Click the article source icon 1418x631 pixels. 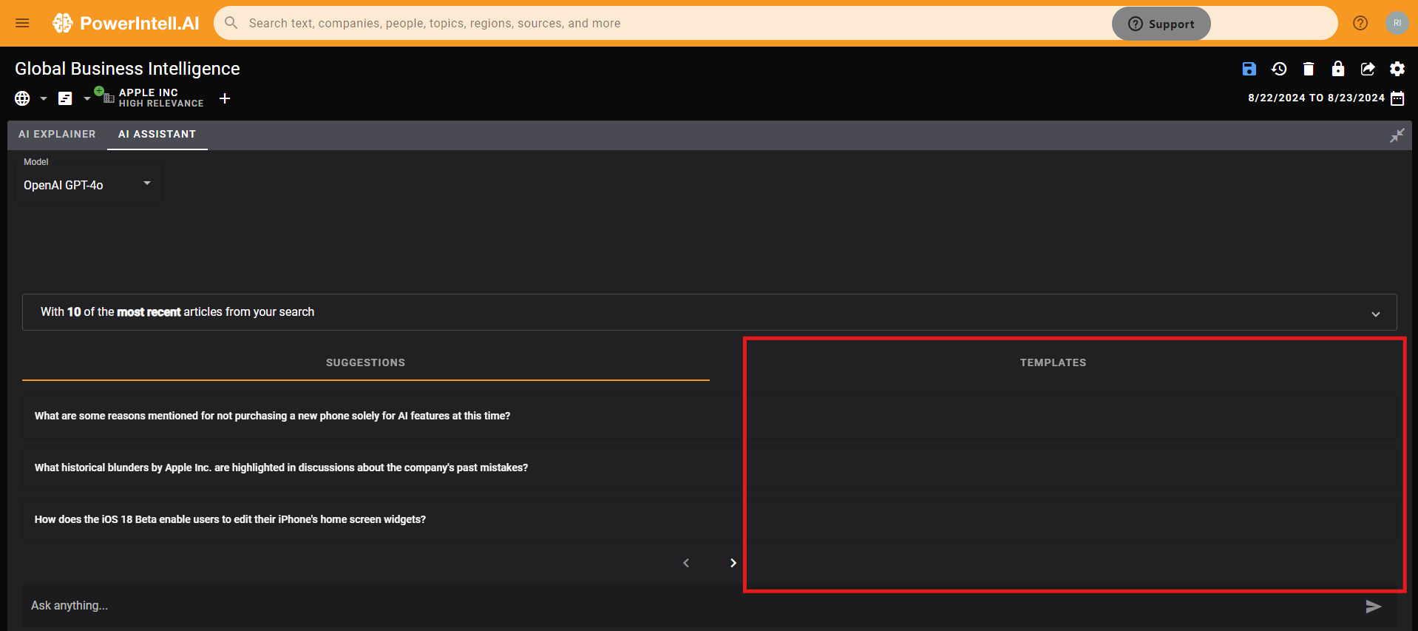(x=65, y=98)
